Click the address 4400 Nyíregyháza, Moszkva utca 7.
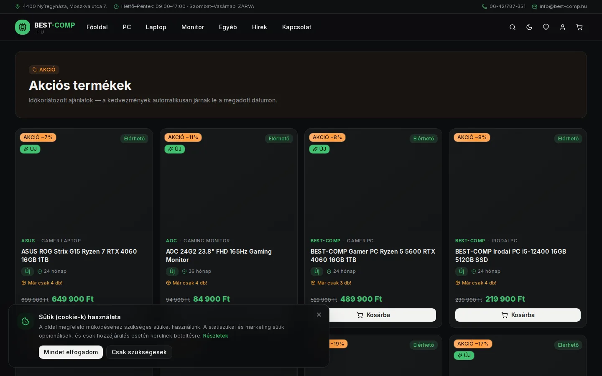This screenshot has height=376, width=602. click(x=61, y=6)
